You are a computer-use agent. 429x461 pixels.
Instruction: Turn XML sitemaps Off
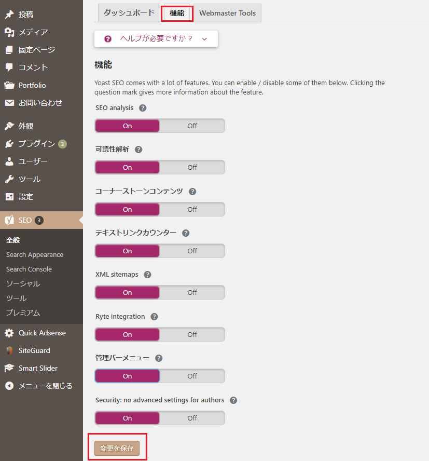tap(192, 292)
